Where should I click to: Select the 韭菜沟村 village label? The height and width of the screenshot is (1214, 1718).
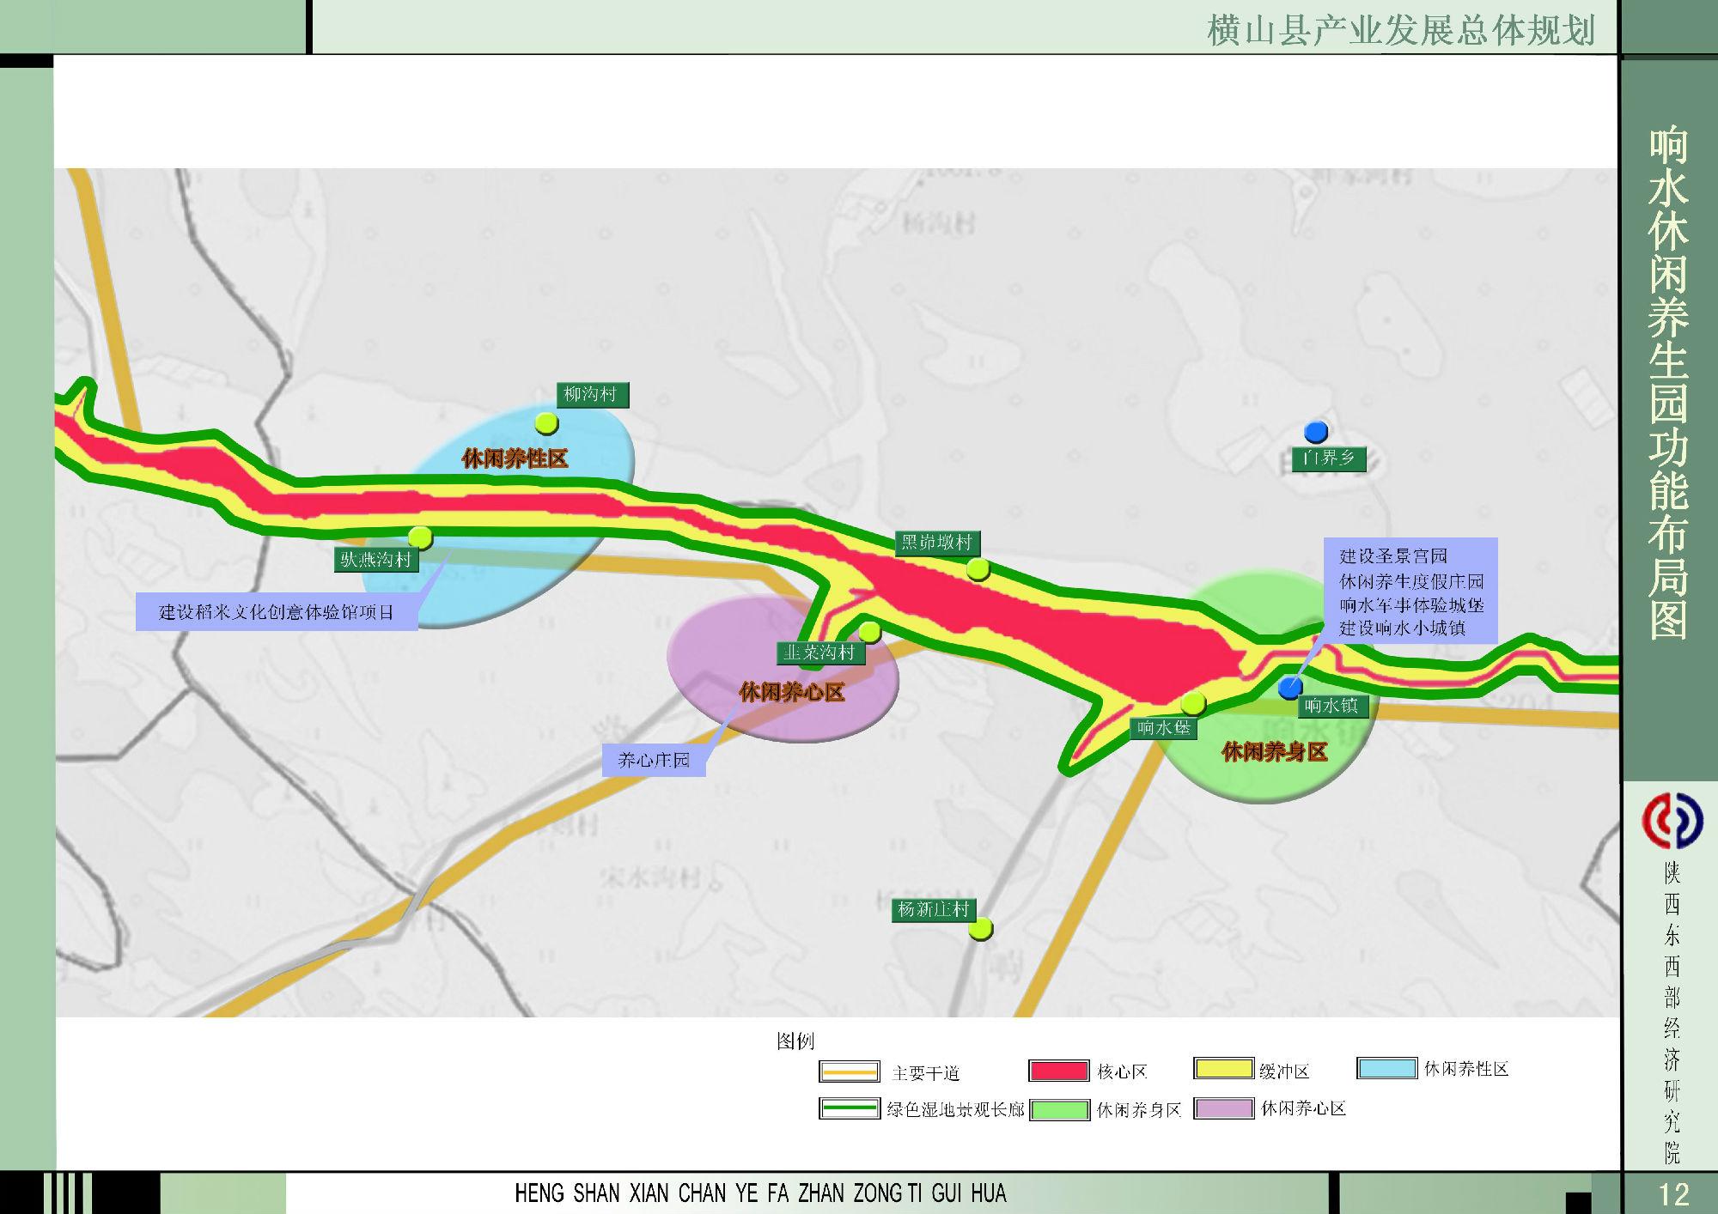pos(819,653)
